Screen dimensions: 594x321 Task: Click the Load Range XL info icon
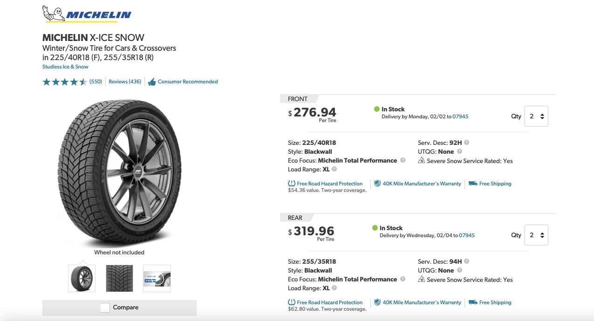333,169
